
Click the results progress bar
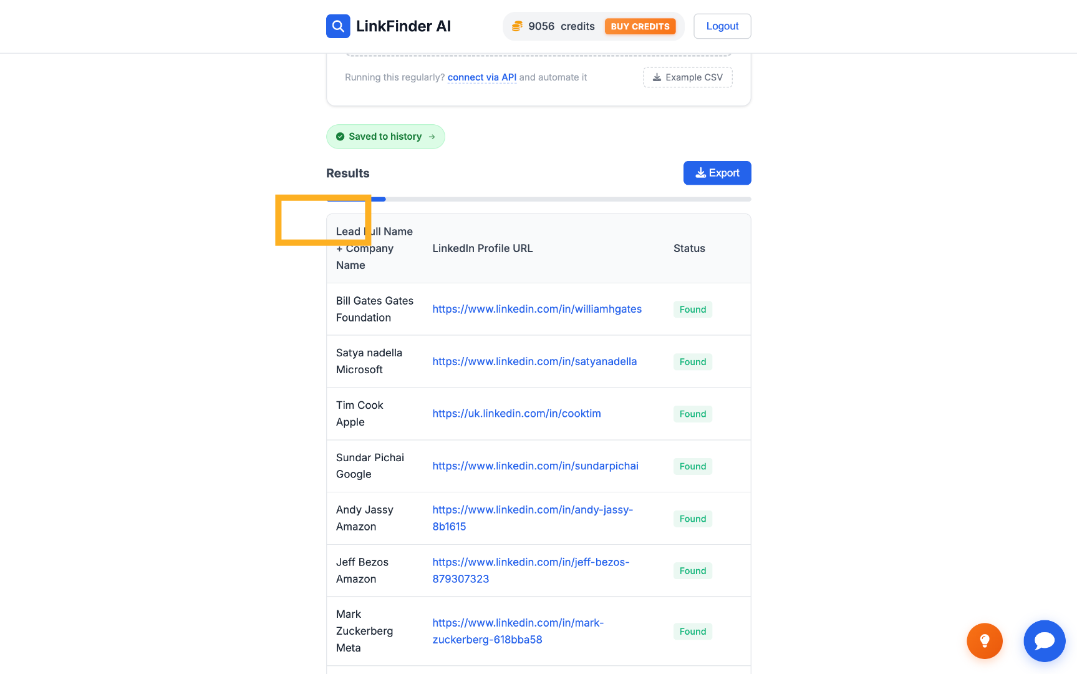pos(539,199)
